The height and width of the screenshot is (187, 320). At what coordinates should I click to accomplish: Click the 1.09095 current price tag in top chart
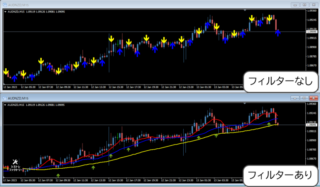(x=312, y=32)
